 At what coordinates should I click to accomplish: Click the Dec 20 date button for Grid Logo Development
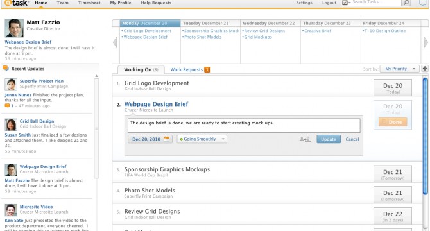pyautogui.click(x=392, y=88)
